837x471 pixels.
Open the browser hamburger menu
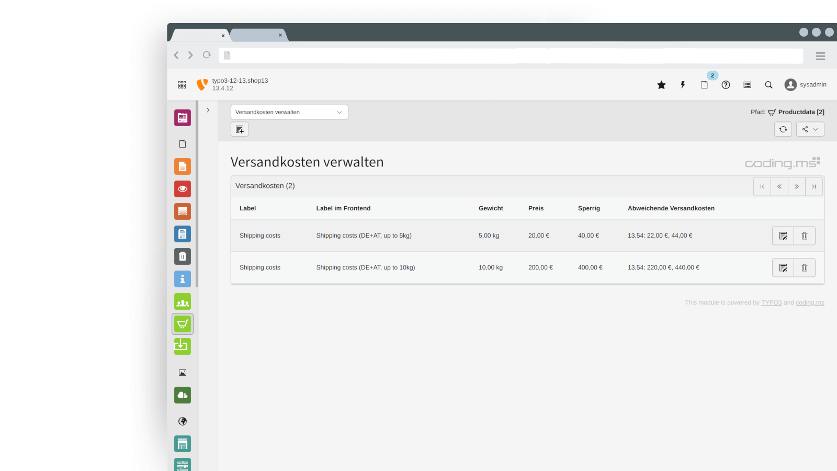pyautogui.click(x=820, y=56)
